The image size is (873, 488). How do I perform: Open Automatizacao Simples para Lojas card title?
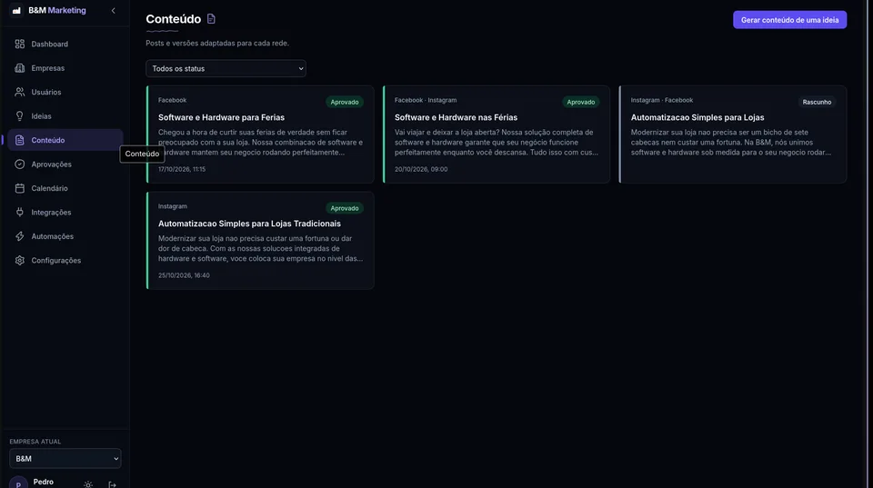697,117
